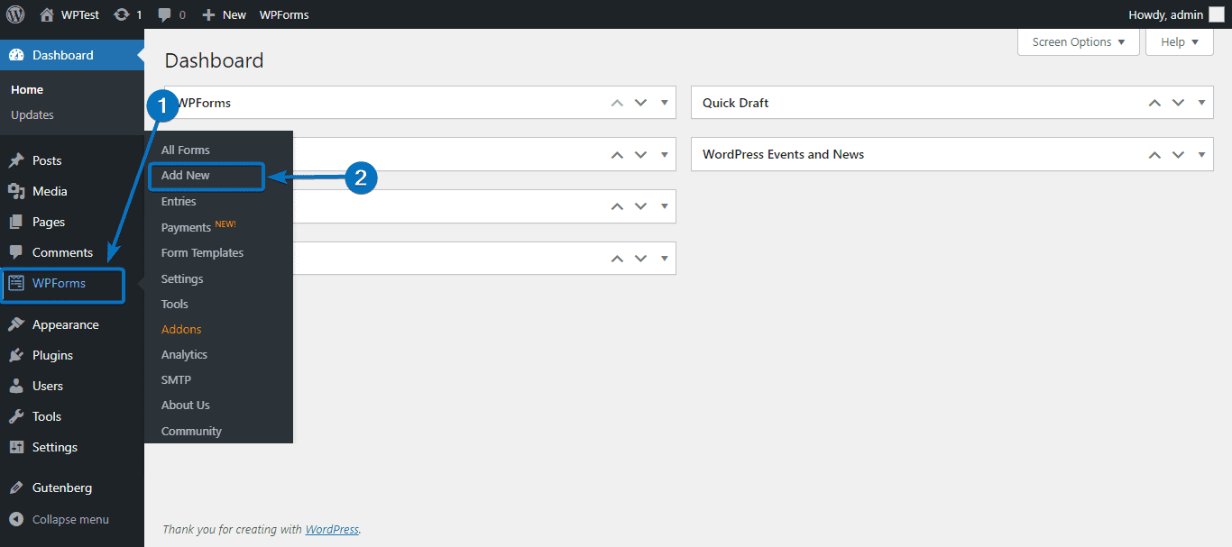Screen dimensions: 1232x547
Task: Click the Dashboard gauge icon in sidebar
Action: (16, 55)
